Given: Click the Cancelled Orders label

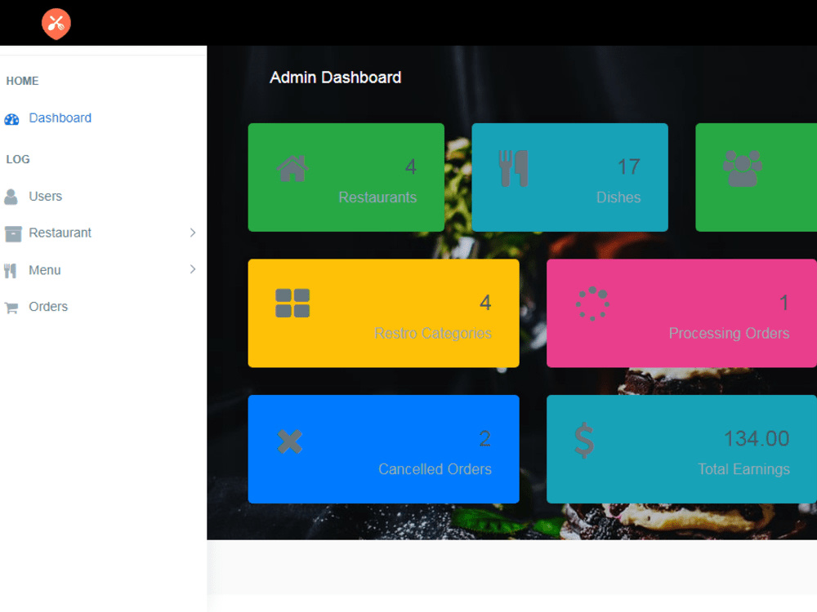Looking at the screenshot, I should tap(435, 469).
